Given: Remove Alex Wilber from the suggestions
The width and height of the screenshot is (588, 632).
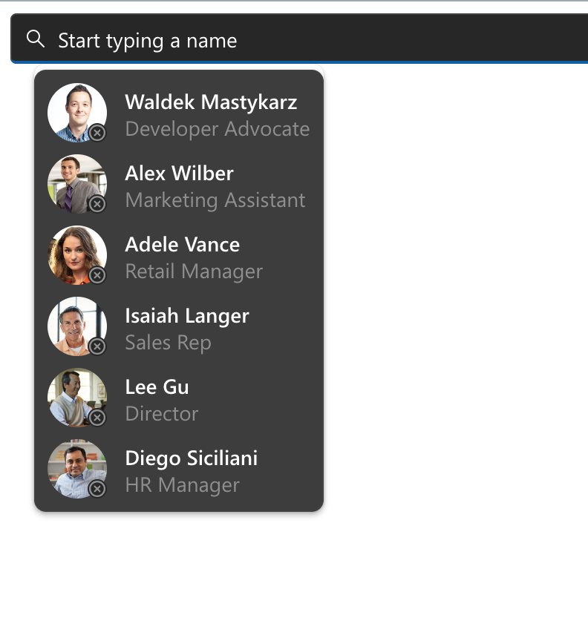Looking at the screenshot, I should click(x=97, y=204).
